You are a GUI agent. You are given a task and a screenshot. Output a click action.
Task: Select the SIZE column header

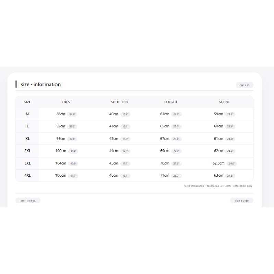click(27, 102)
